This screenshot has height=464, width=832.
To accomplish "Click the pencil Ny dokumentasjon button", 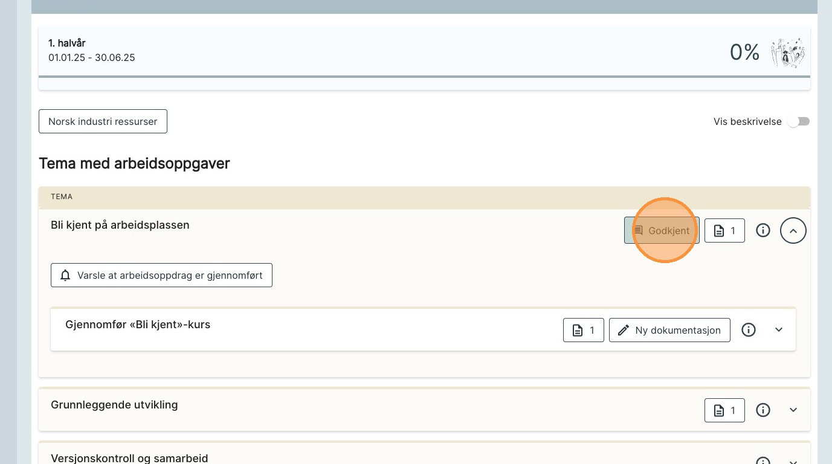I will (669, 330).
